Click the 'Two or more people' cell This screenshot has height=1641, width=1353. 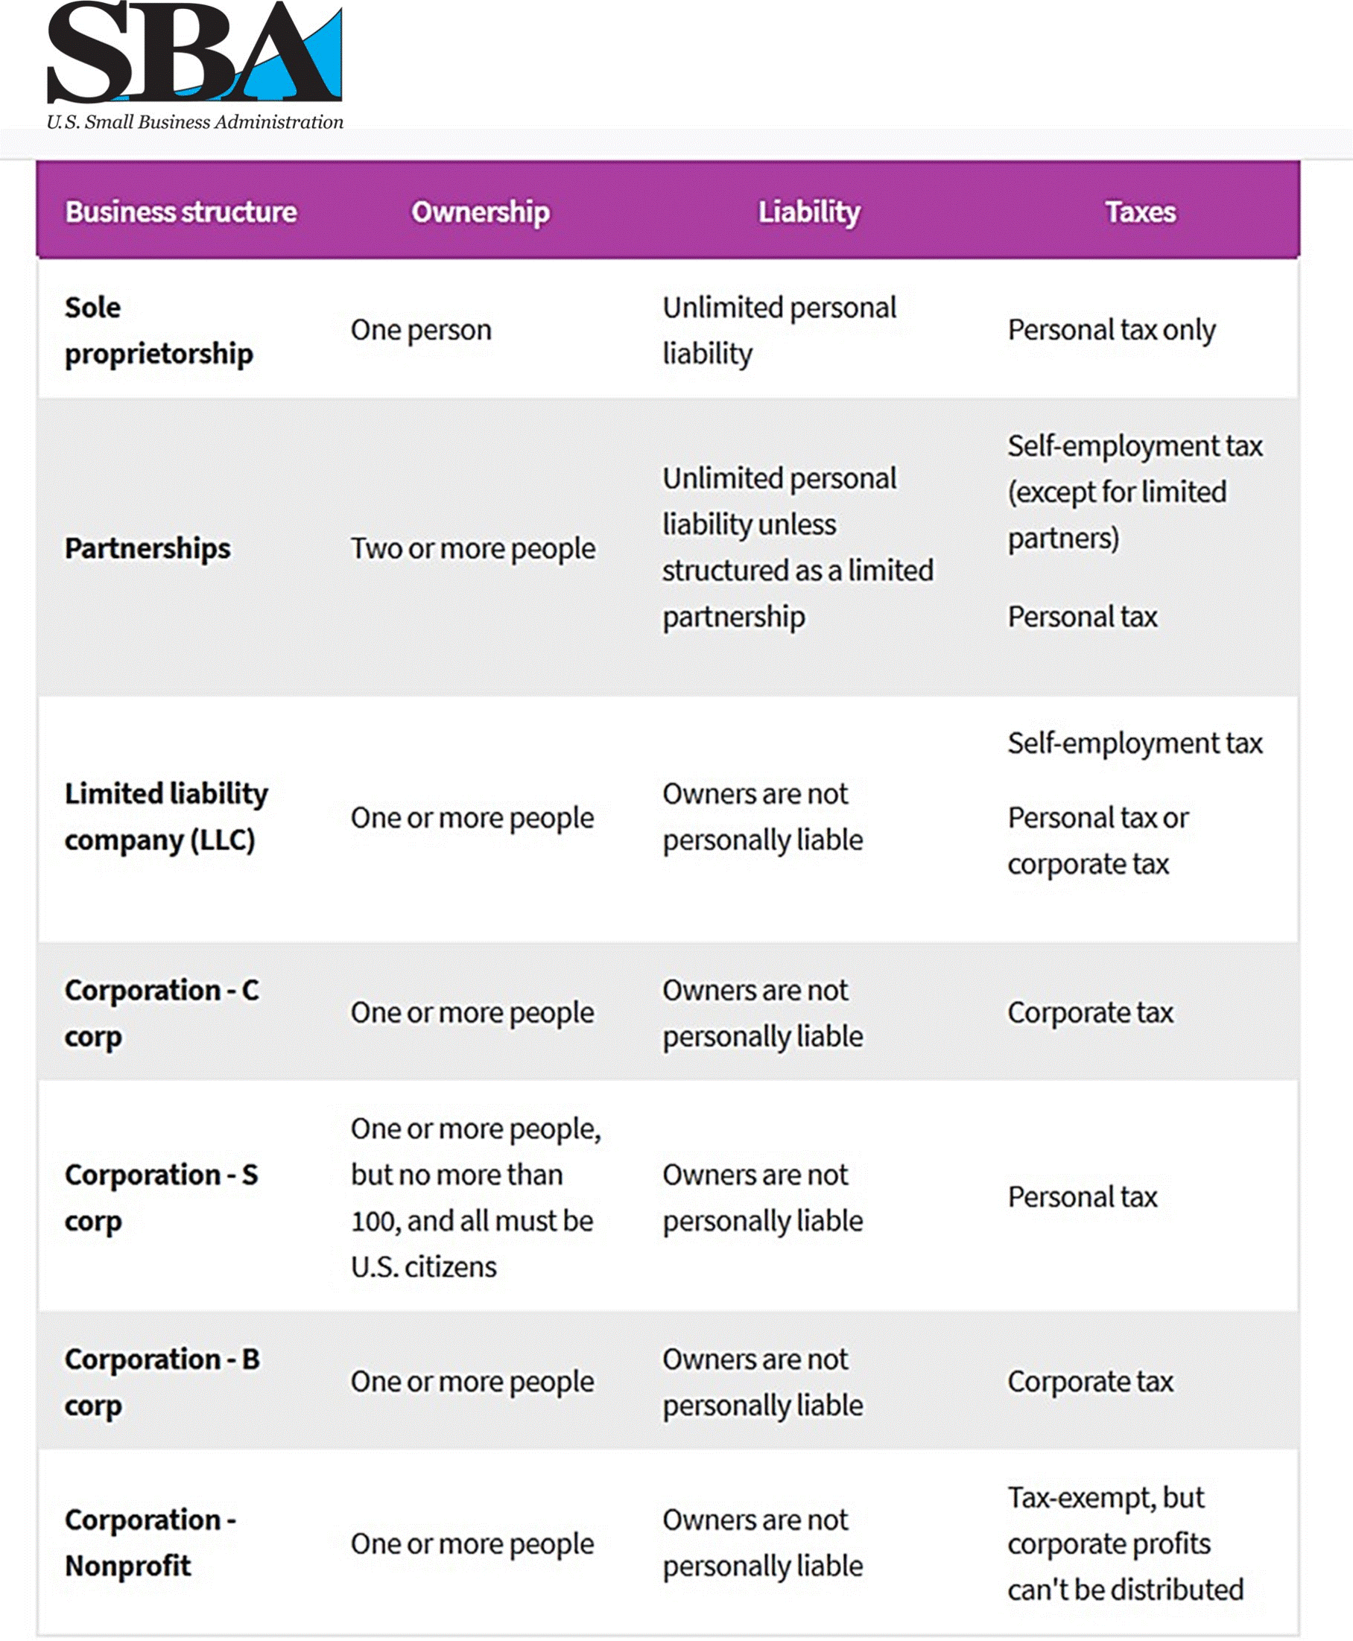click(473, 548)
